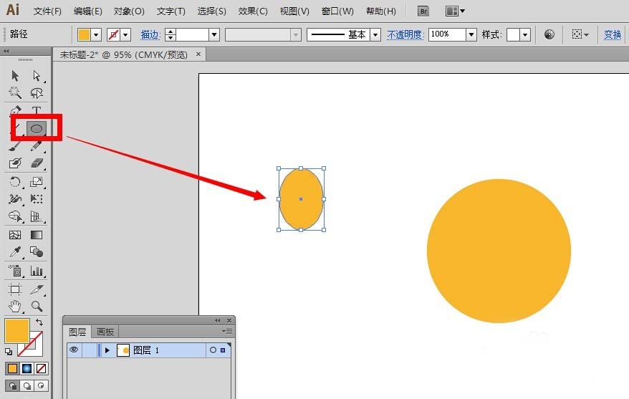
Task: Enable Draw Normal mode
Action: click(12, 386)
